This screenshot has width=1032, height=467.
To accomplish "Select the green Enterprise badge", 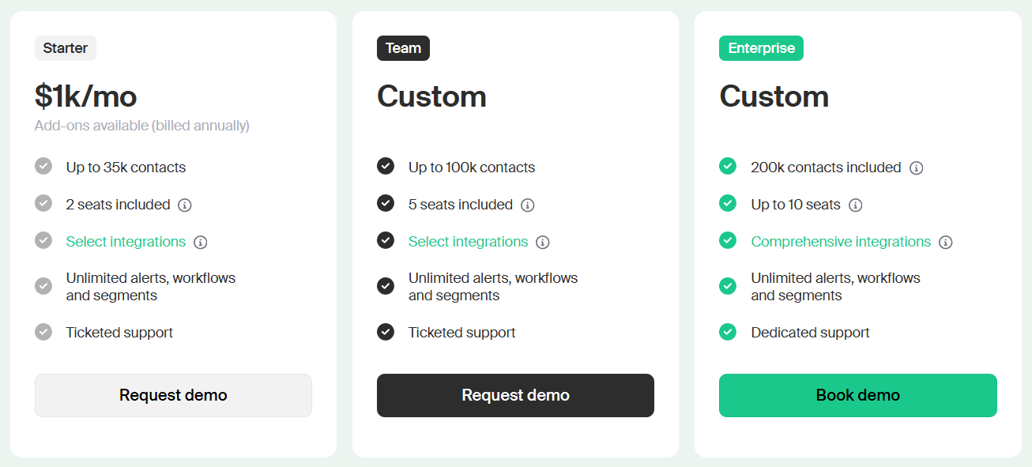I will coord(761,48).
